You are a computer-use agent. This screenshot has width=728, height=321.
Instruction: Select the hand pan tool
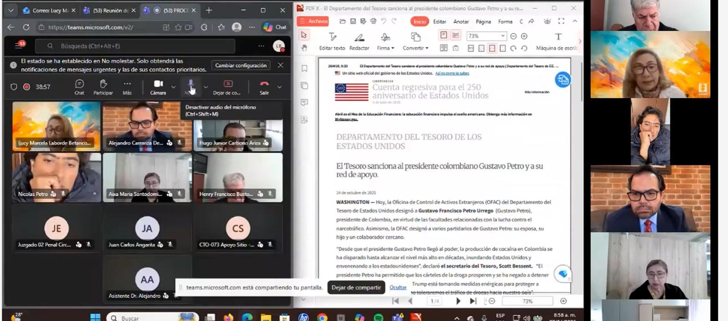304,48
